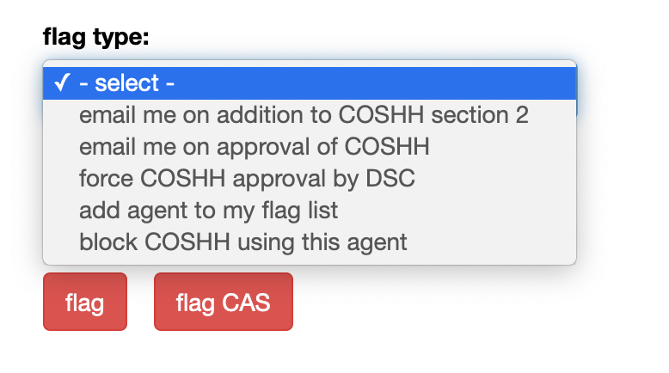Viewport: 669px width, 373px height.
Task: Choose 'force COSHH approval by DSC'
Action: click(247, 179)
